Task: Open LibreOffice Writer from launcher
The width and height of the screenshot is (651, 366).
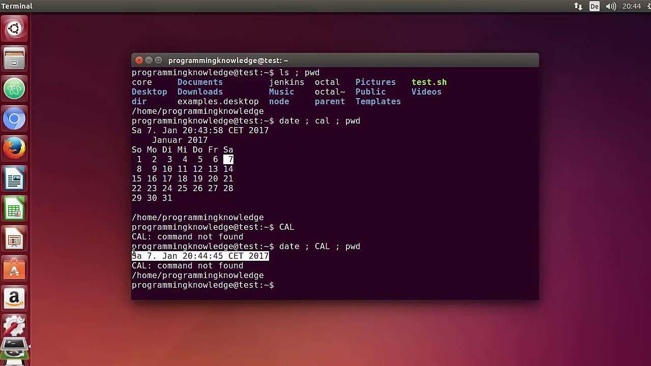Action: 14,179
